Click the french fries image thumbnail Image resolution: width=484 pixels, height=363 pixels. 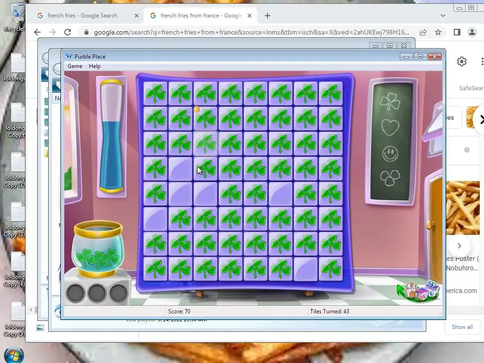[463, 208]
